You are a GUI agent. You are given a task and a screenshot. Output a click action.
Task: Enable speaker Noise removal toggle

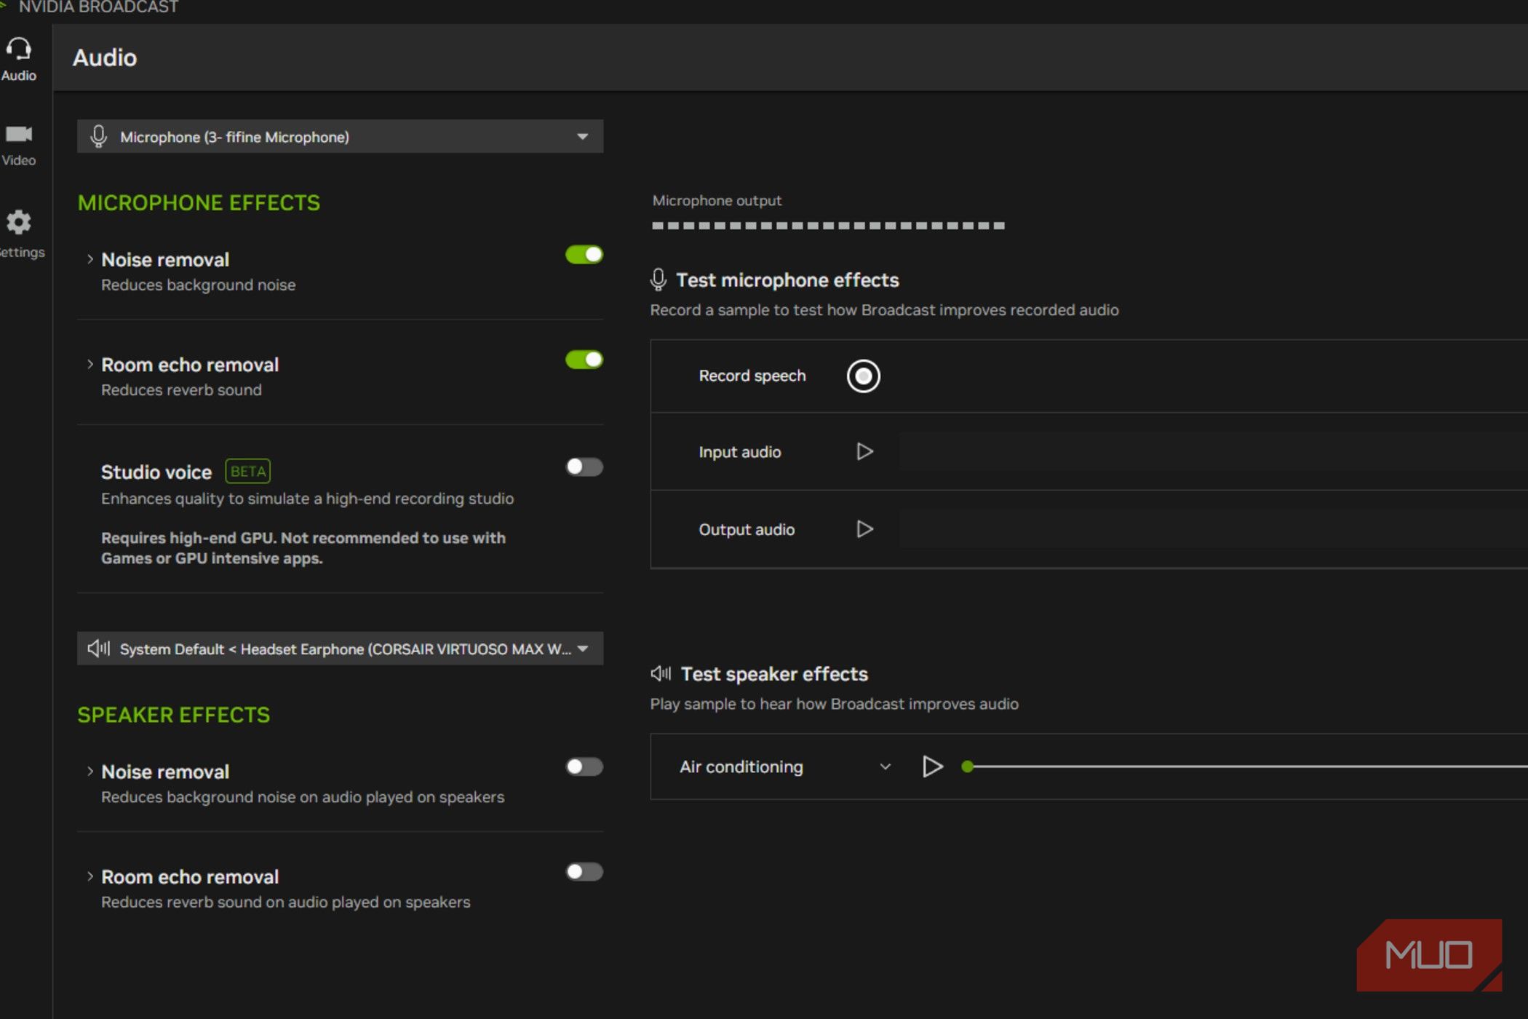click(x=584, y=766)
